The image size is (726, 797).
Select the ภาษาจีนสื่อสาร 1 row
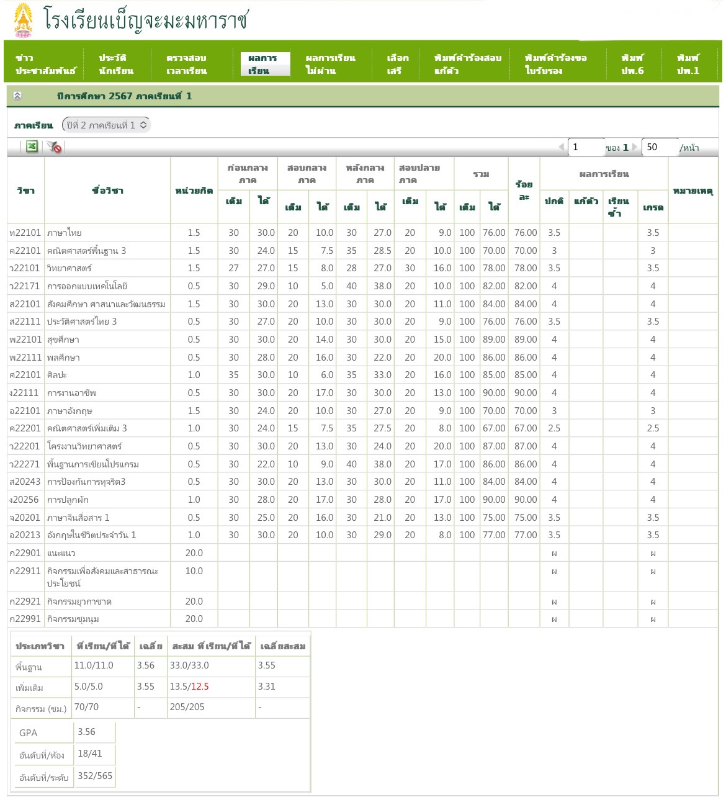[362, 518]
